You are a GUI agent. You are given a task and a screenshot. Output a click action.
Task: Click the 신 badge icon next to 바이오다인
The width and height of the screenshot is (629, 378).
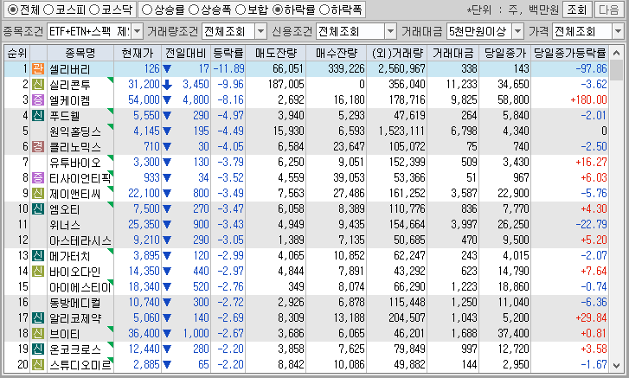[x=38, y=271]
